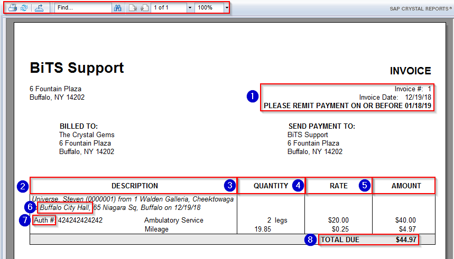The width and height of the screenshot is (454, 259).
Task: Click the $4.97 amount value
Action: pyautogui.click(x=407, y=229)
